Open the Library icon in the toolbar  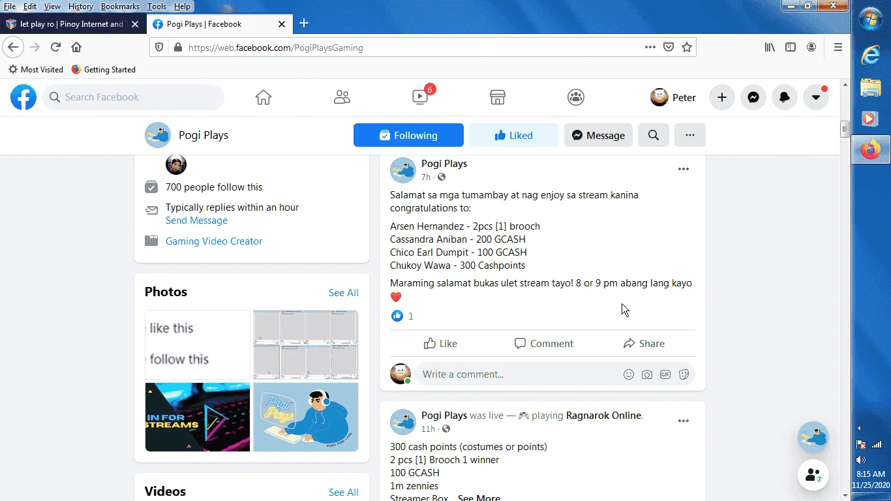click(770, 47)
